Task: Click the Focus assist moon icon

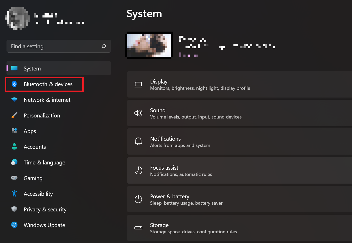Action: coord(138,170)
